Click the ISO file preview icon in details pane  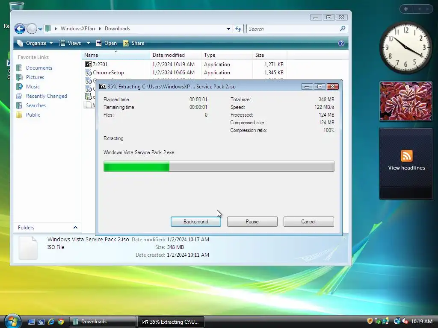click(28, 248)
